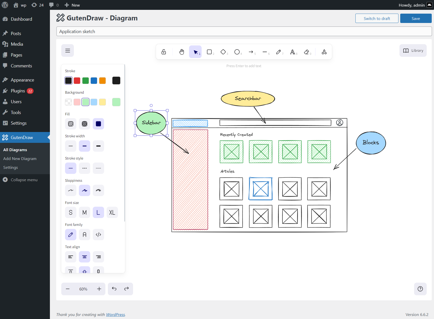Click the Undo arrow button
The image size is (434, 319).
point(114,289)
